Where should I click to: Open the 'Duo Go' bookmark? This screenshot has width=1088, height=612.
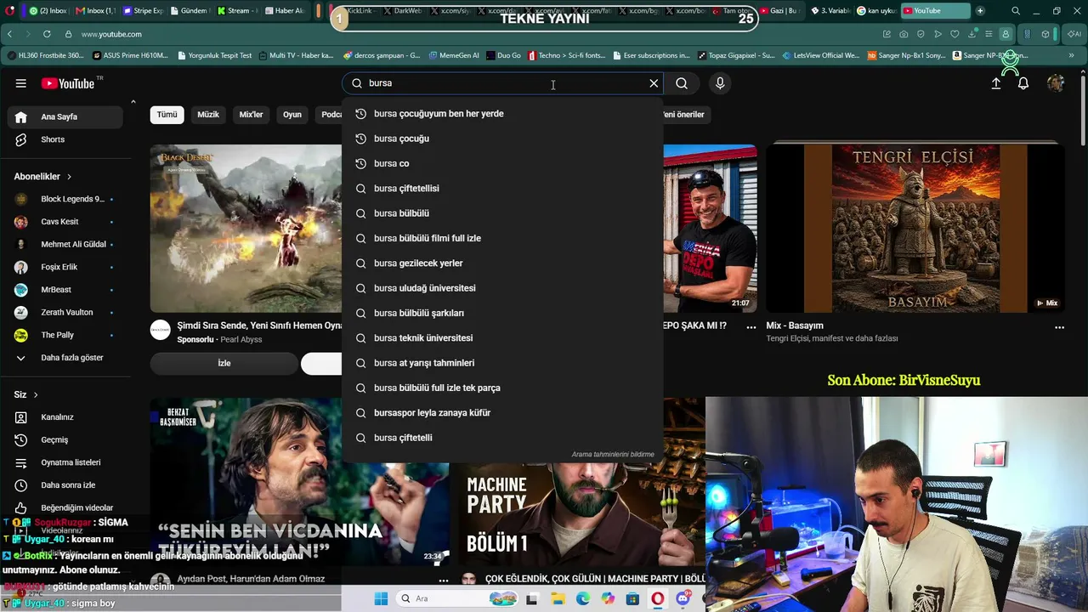503,55
